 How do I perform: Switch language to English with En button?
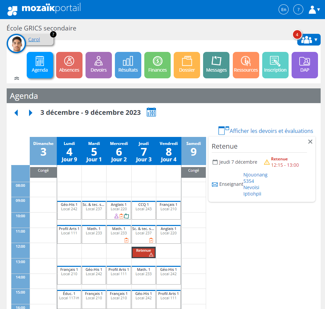(284, 9)
